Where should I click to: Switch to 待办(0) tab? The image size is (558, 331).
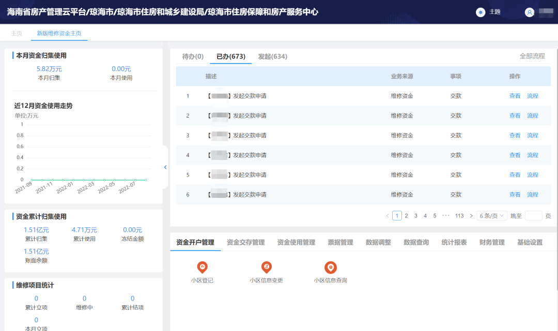tap(193, 56)
